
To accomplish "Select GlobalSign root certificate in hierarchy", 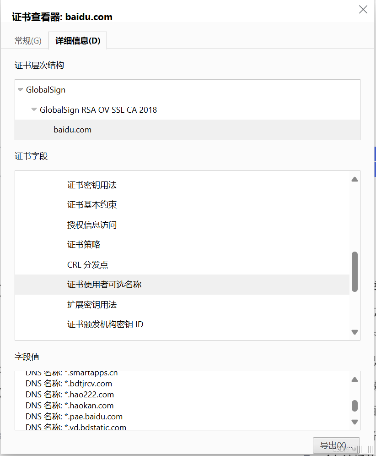I will click(46, 89).
